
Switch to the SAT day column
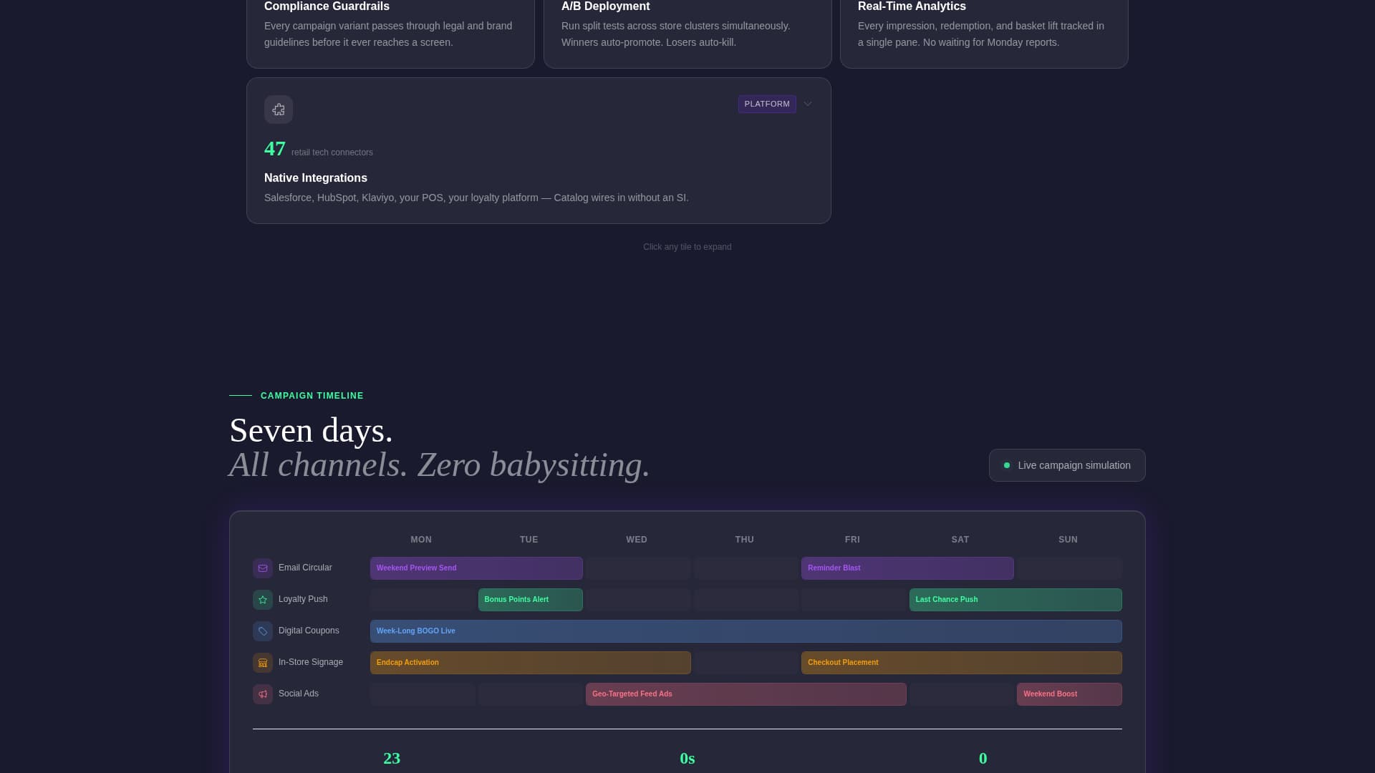pos(960,539)
